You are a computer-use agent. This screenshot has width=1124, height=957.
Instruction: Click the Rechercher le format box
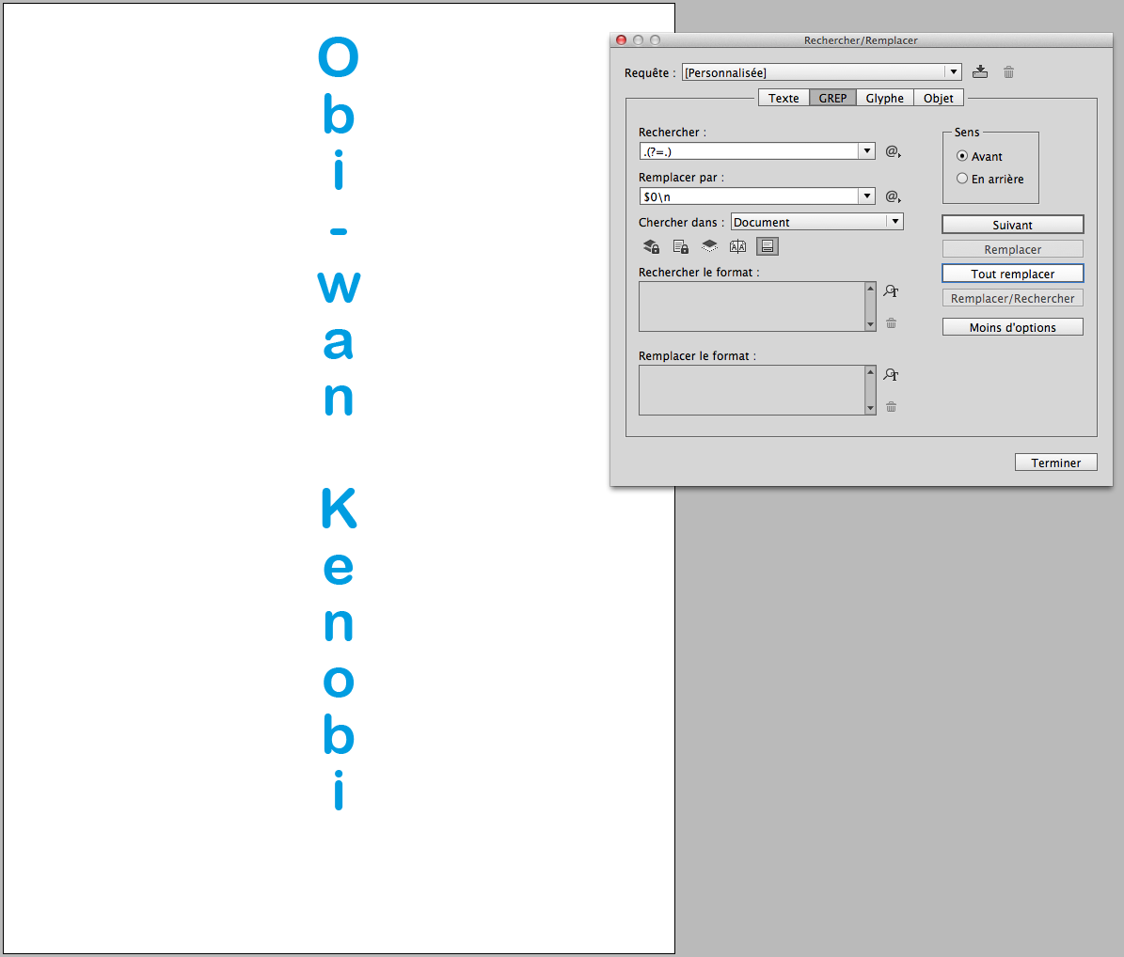[752, 306]
